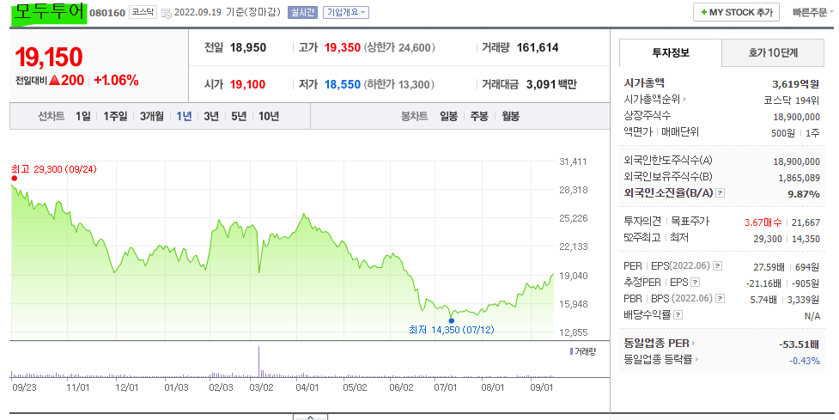Click the -53.51배 industry PER value

click(x=799, y=344)
